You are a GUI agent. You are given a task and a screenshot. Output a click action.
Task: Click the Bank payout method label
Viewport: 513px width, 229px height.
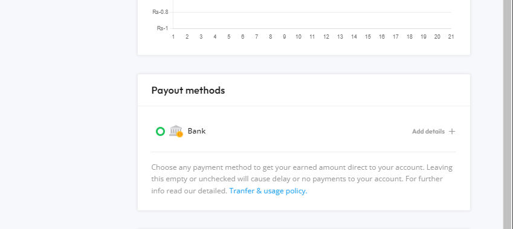pyautogui.click(x=196, y=131)
